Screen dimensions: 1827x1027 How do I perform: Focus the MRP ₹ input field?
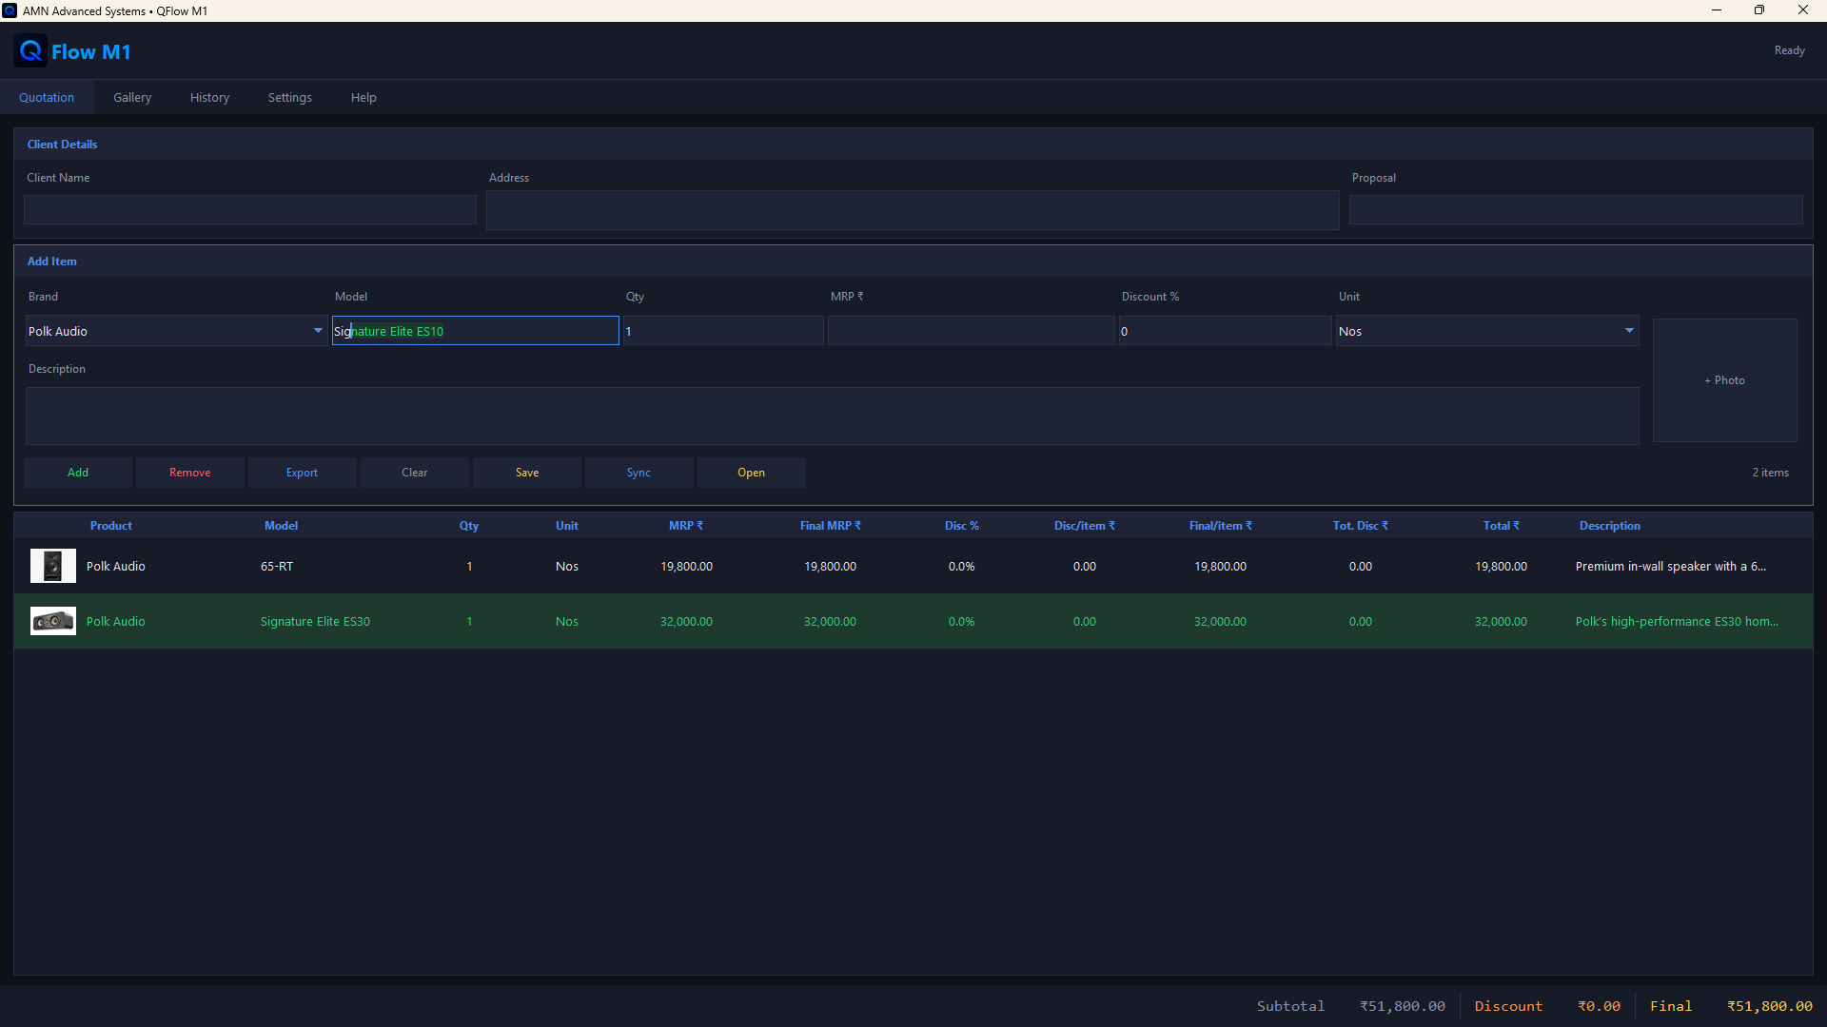pos(971,331)
